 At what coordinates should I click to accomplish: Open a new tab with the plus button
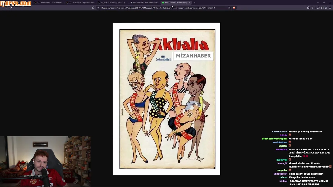[x=194, y=3]
